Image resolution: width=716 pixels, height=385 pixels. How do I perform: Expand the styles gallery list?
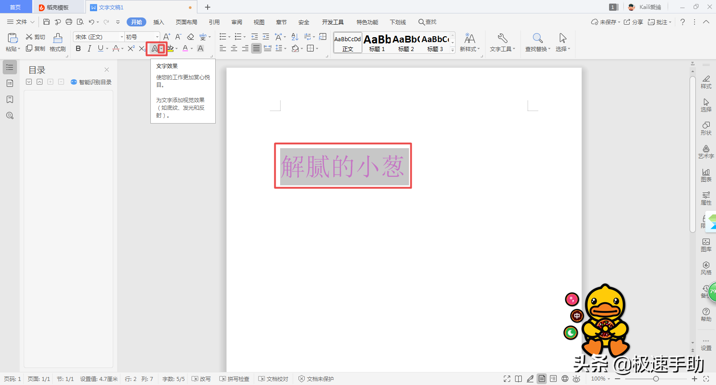[x=452, y=50]
